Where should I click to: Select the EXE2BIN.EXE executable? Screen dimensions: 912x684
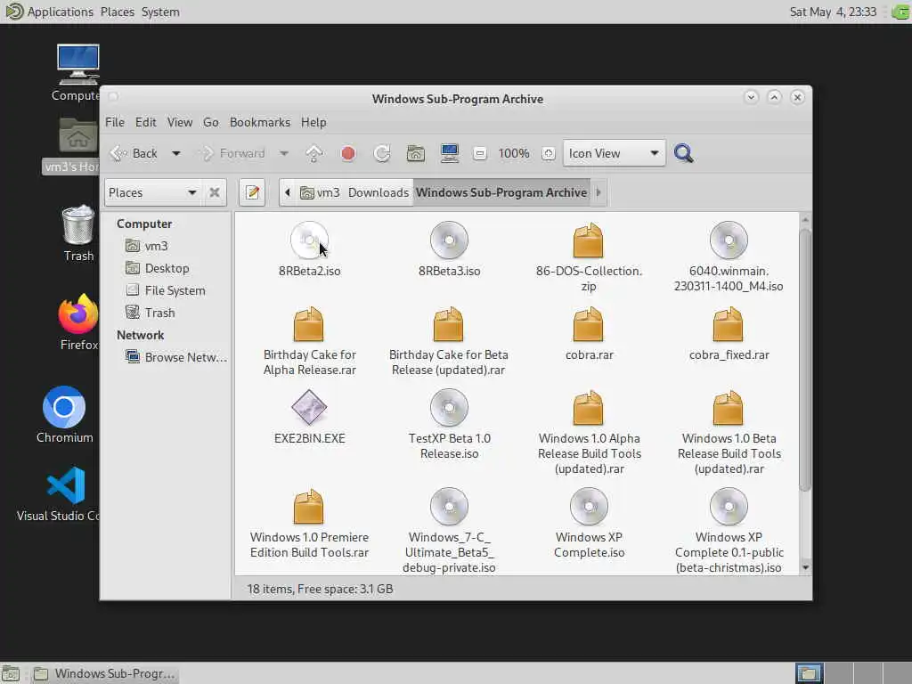coord(309,417)
